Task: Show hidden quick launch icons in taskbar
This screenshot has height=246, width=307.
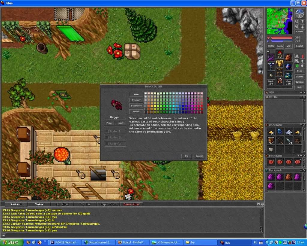Action: (x=46, y=241)
